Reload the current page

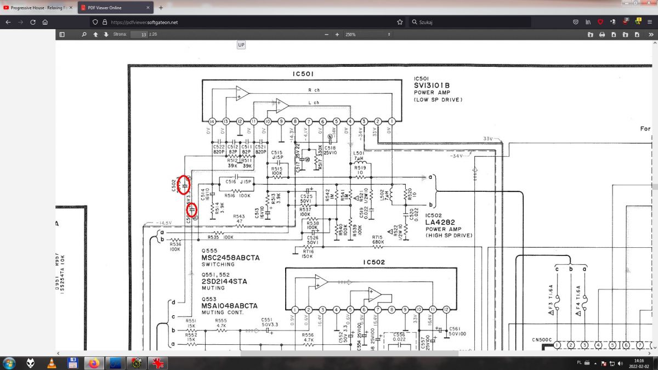tap(34, 22)
